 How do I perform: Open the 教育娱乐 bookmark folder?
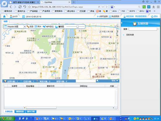coord(57,11)
